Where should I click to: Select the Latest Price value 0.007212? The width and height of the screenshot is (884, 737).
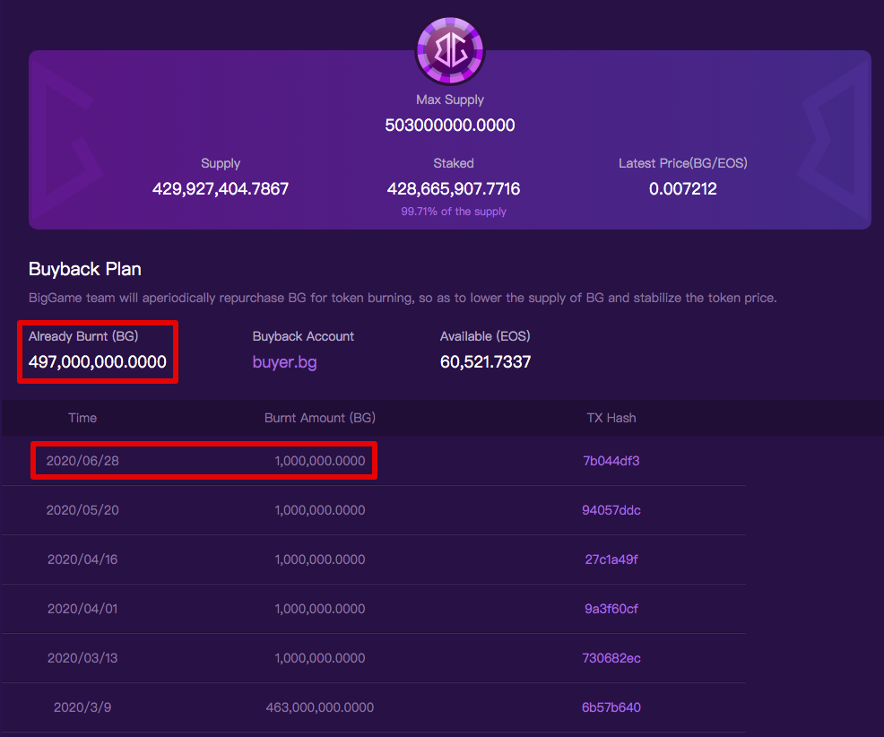(x=683, y=189)
